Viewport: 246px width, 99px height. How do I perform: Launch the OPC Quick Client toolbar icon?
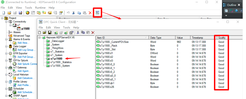point(97,13)
